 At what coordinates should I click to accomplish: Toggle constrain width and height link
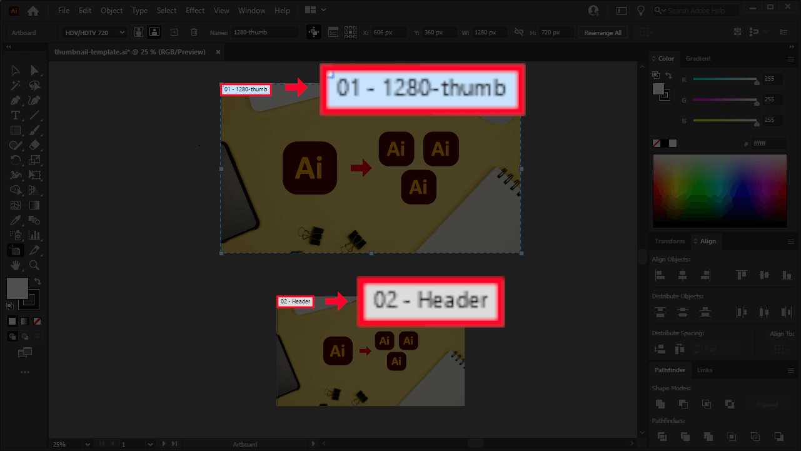(518, 32)
